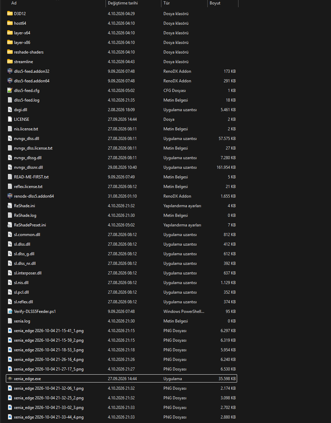331x423 pixels.
Task: Select the layer-x86 folder name
Action: [22, 43]
